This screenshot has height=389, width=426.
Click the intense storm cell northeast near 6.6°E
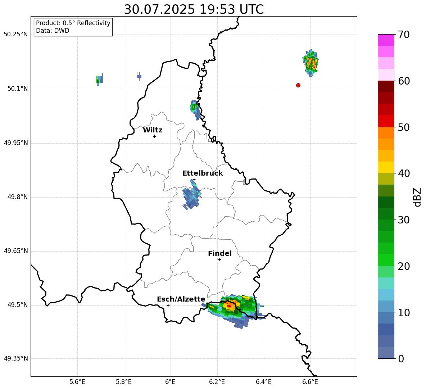(311, 63)
